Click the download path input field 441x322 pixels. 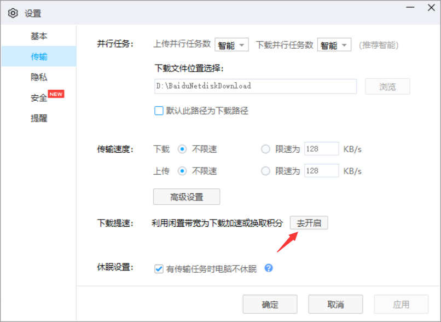tap(255, 86)
